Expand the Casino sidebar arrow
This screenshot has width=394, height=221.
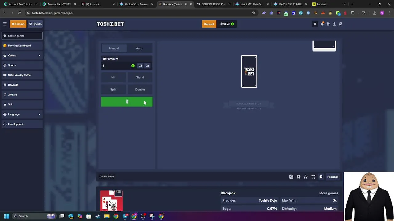[39, 56]
